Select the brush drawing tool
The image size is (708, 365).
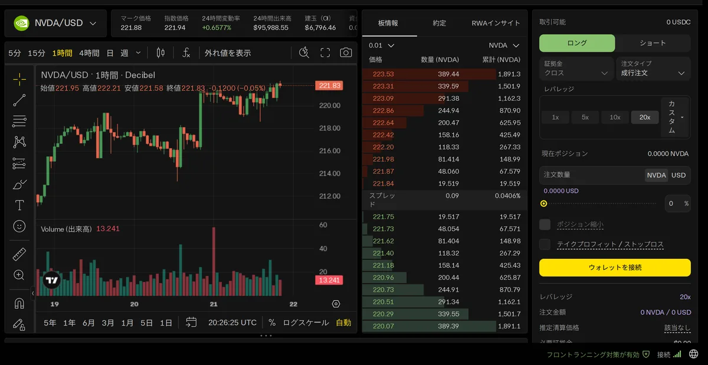[19, 185]
